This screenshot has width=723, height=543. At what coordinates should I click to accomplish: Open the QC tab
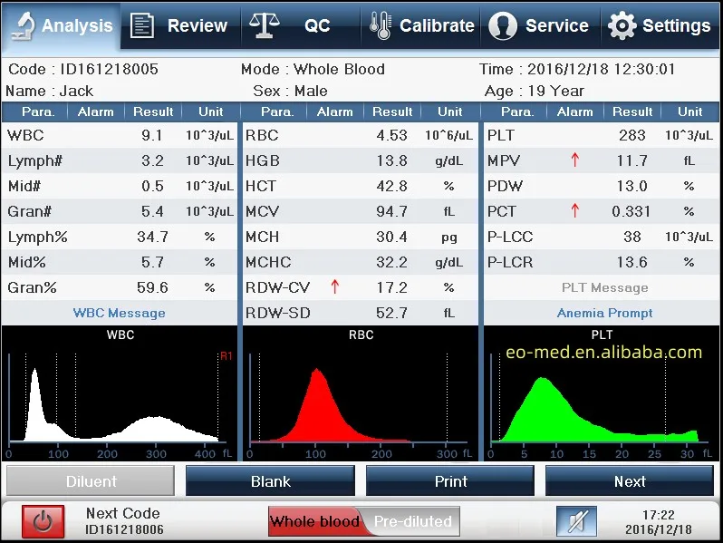pos(301,25)
